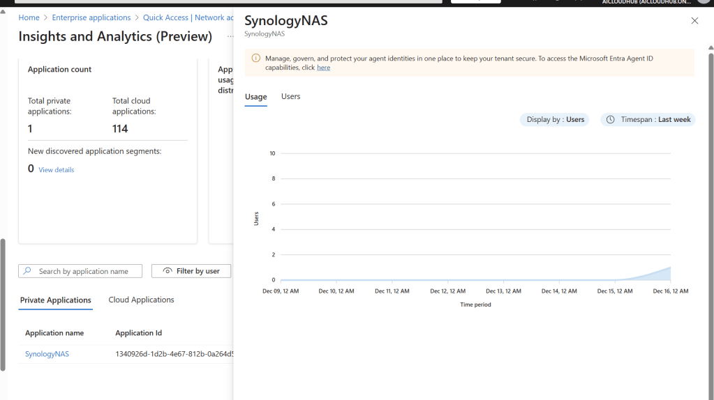This screenshot has width=714, height=400.
Task: Click the eye icon on Filter by user
Action: click(x=168, y=271)
